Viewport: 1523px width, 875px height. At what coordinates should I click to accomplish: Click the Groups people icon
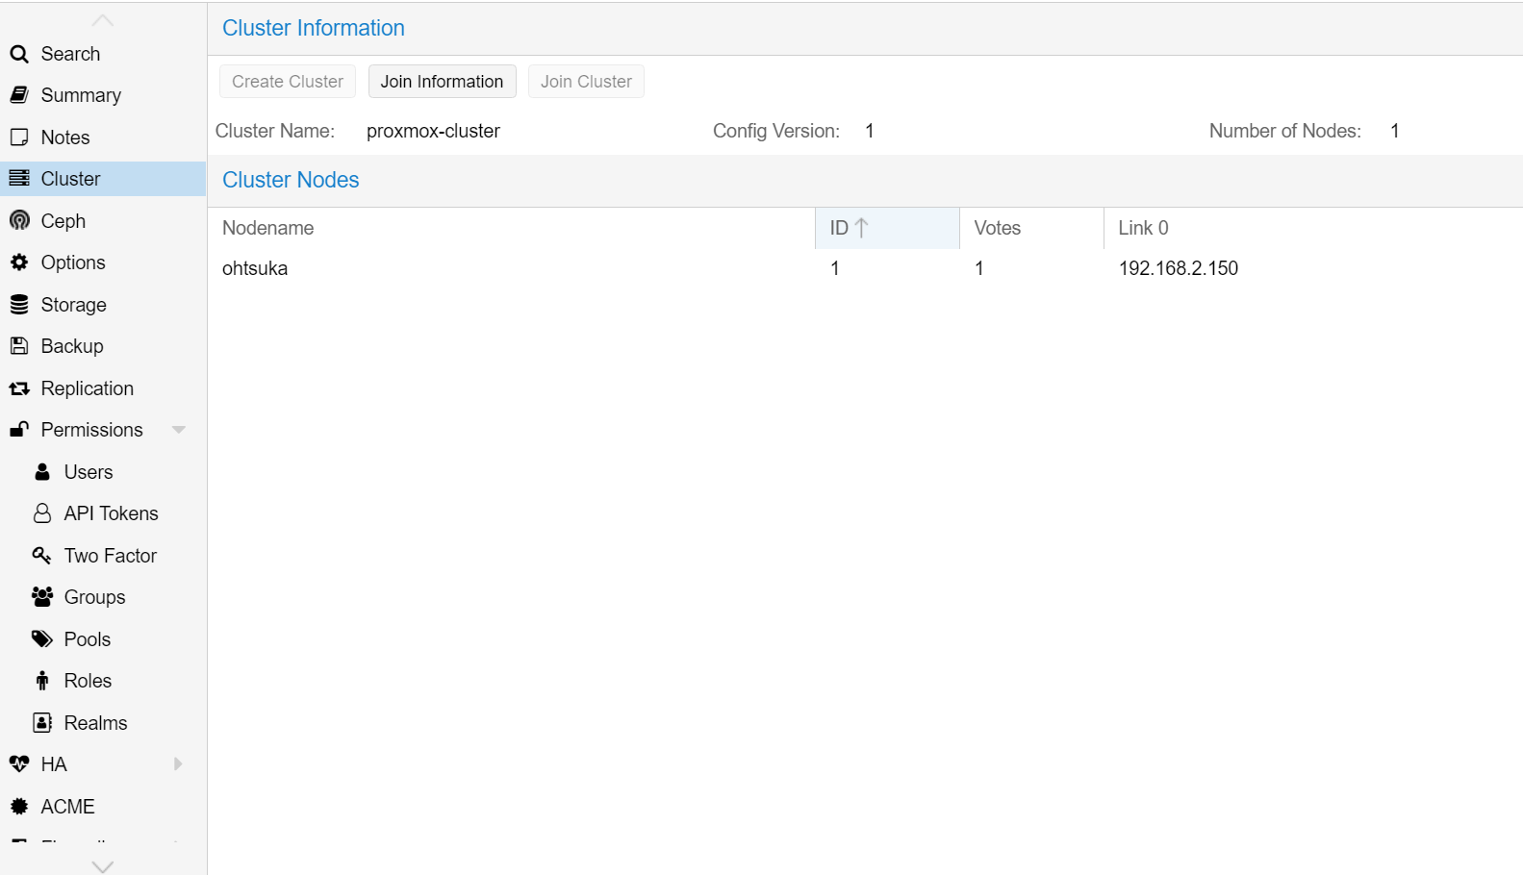(42, 597)
